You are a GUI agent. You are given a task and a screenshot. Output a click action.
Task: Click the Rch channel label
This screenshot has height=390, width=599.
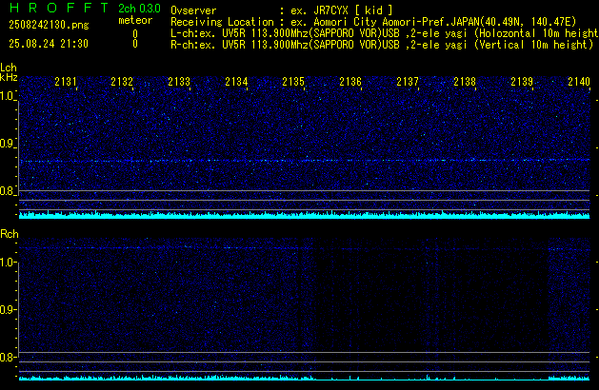(10, 234)
